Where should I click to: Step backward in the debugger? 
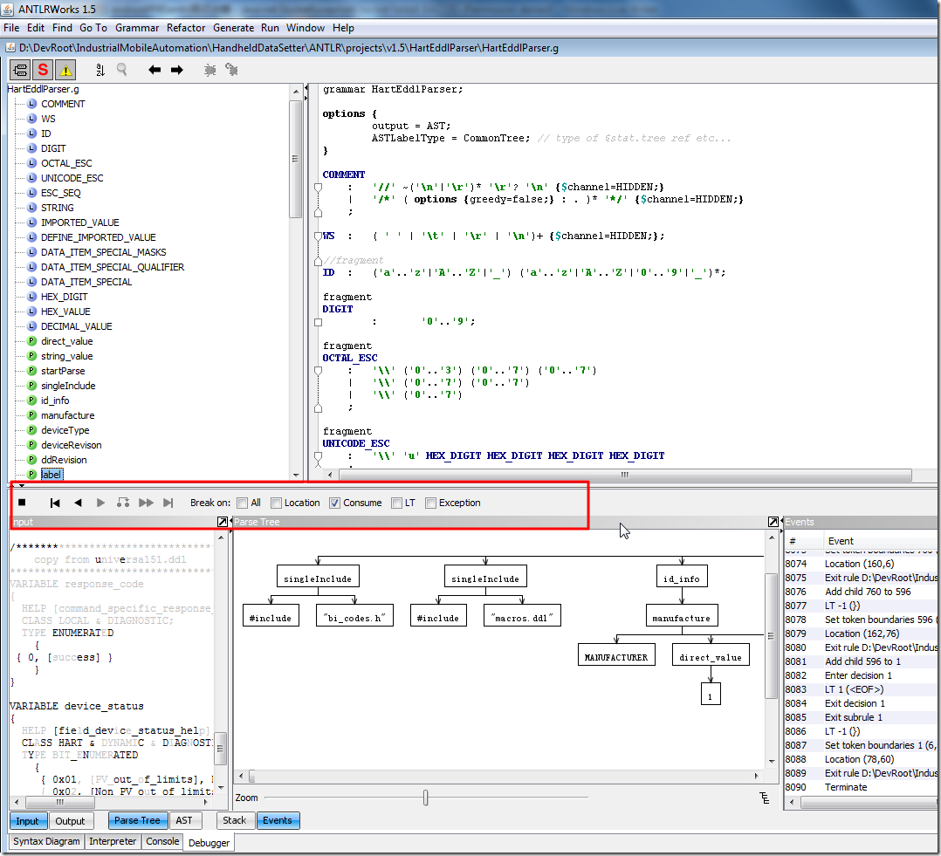pos(78,503)
